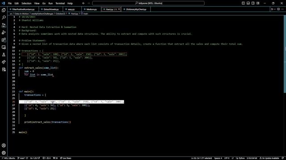Screen dimensions: 286x160
Task: Open problems errors and warnings indicator
Action: [46, 158]
